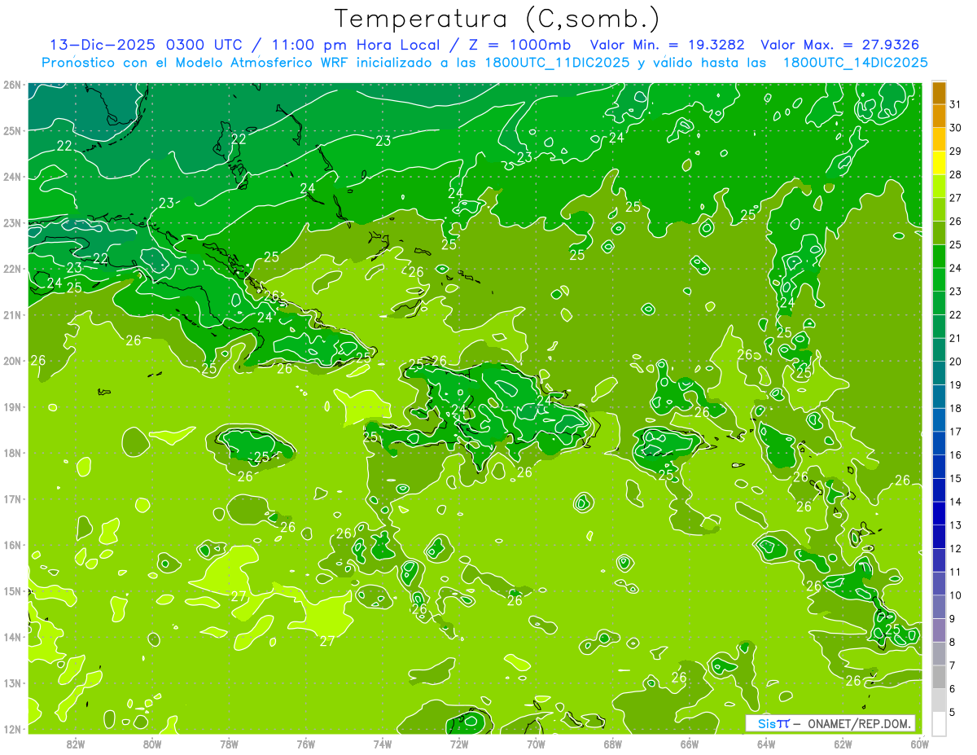Click the 18N latitude axis label
977x755 pixels.
click(x=12, y=453)
